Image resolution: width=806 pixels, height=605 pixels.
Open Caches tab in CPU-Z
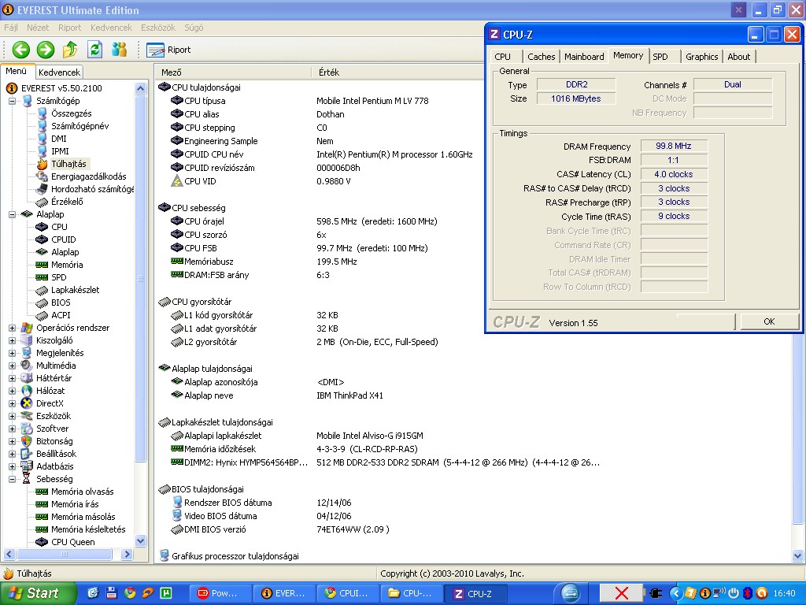click(542, 57)
